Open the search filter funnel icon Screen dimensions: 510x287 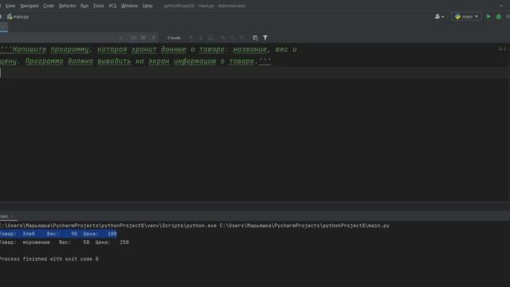(x=265, y=37)
